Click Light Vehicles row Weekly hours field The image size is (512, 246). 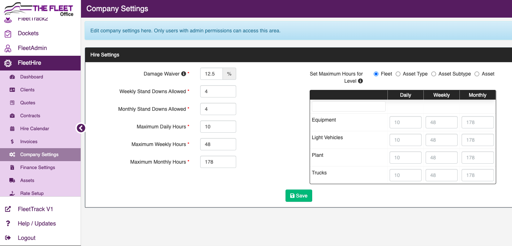pos(441,140)
